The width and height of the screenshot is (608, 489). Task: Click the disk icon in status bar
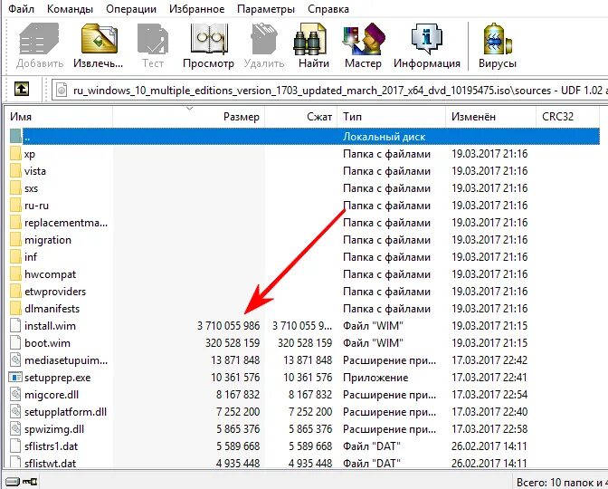tap(11, 482)
